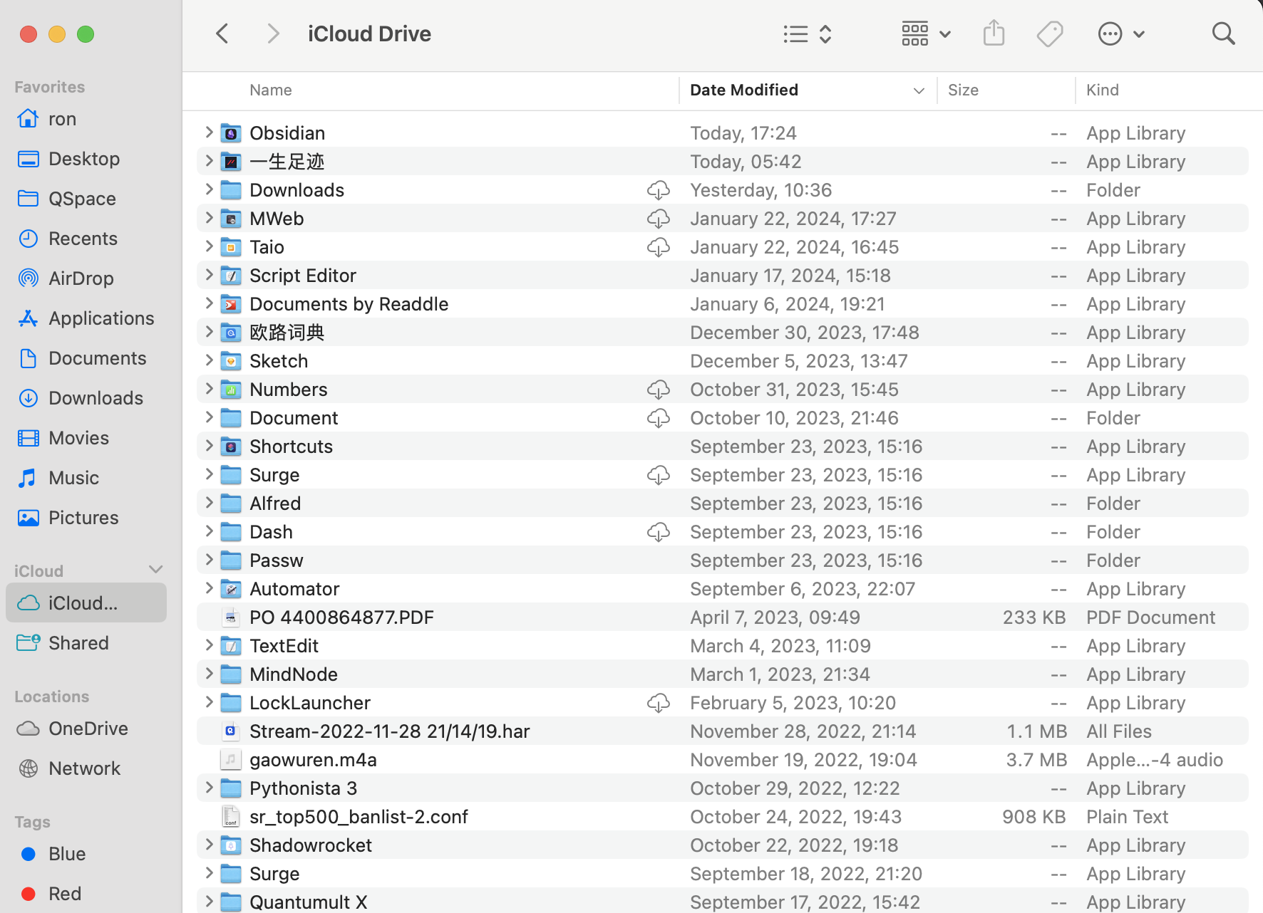Open the Group By options dropdown
The width and height of the screenshot is (1263, 913).
point(926,33)
